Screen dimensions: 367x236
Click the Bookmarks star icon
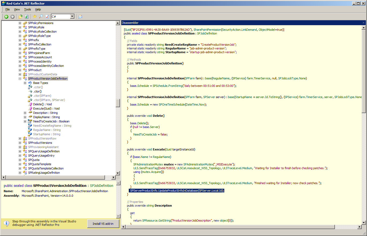coord(35,17)
